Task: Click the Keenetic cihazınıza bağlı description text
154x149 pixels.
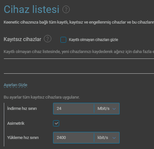Action: pyautogui.click(x=79, y=22)
